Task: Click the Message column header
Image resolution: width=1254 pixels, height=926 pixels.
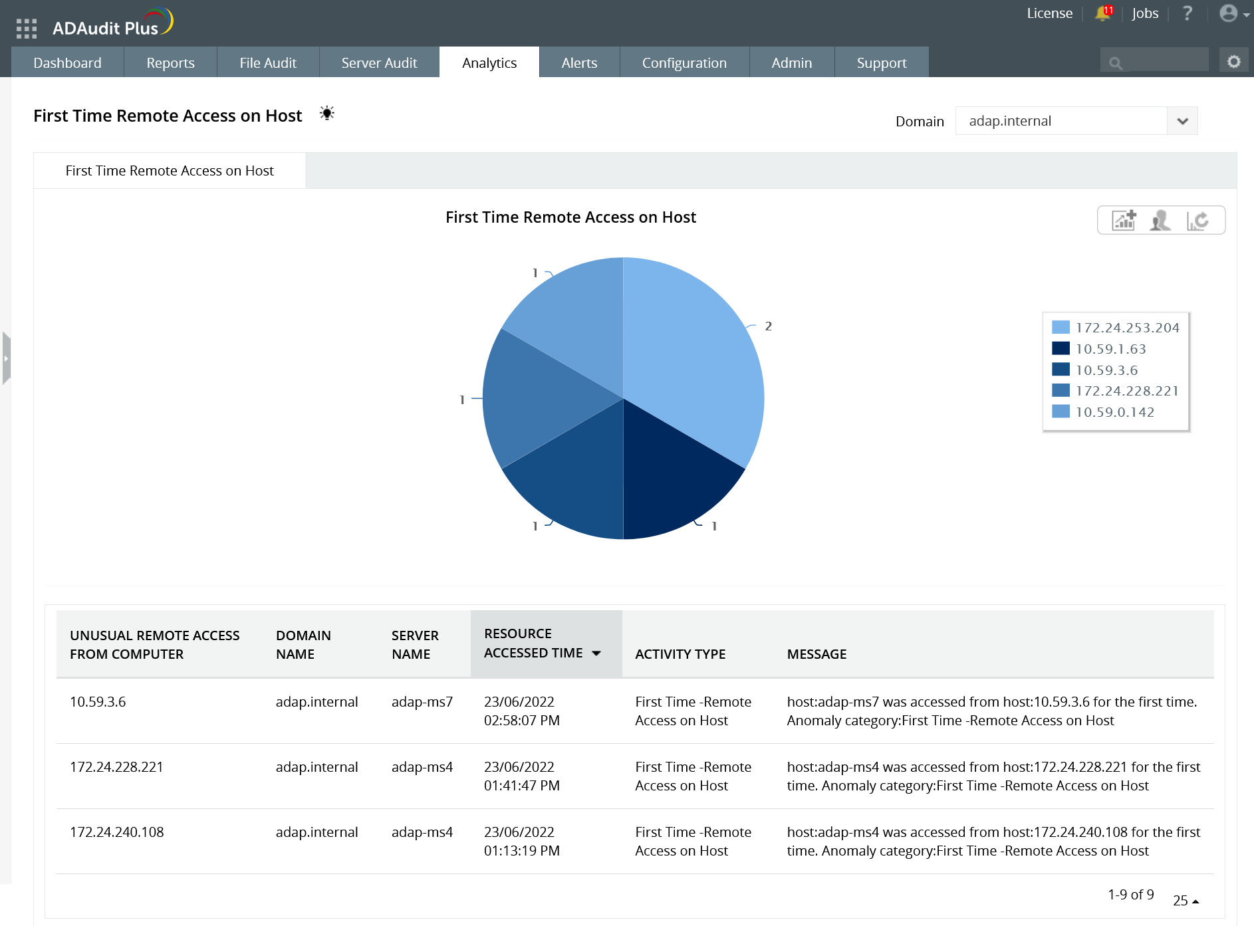Action: pyautogui.click(x=816, y=654)
